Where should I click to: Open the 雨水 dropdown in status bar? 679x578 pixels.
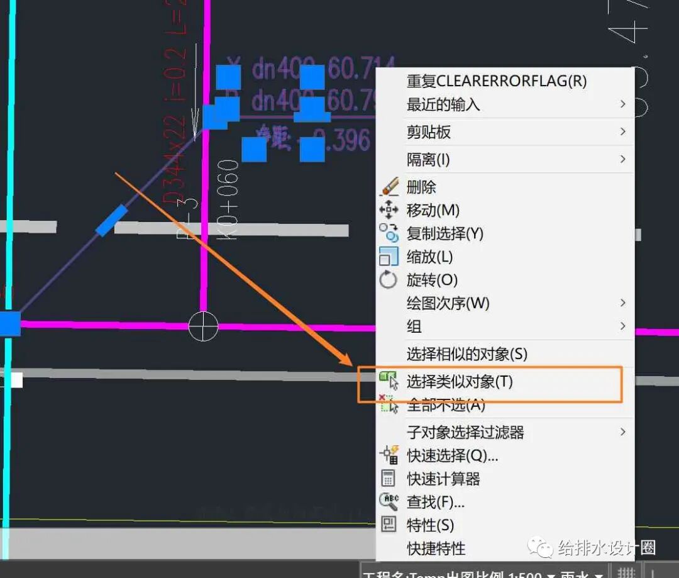coord(582,574)
